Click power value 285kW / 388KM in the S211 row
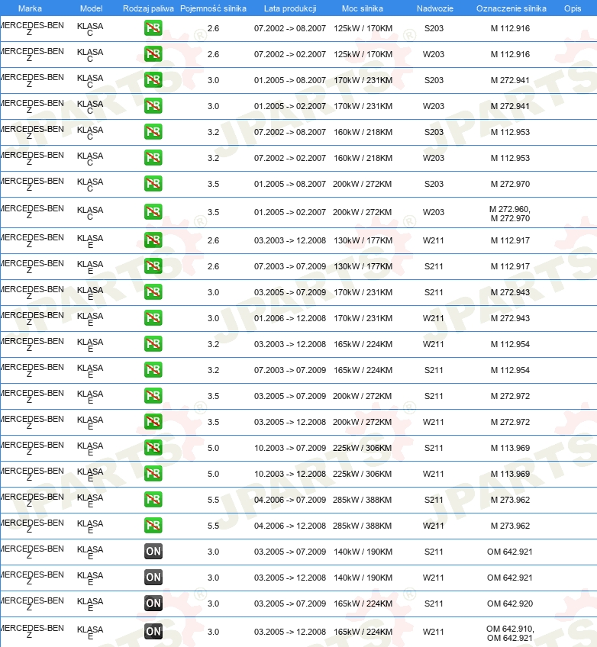The width and height of the screenshot is (597, 647). coord(362,500)
